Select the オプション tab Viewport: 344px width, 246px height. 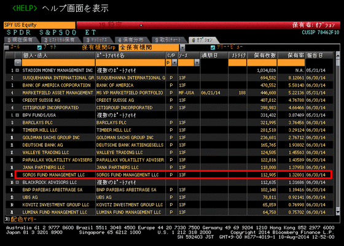[203, 40]
